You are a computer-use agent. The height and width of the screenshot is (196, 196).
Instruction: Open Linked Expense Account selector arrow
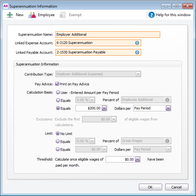click(x=137, y=43)
